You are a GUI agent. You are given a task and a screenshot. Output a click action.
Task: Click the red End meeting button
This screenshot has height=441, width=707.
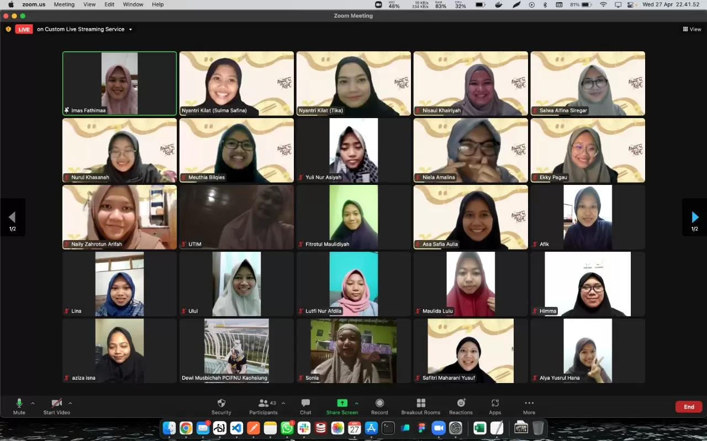[689, 407]
